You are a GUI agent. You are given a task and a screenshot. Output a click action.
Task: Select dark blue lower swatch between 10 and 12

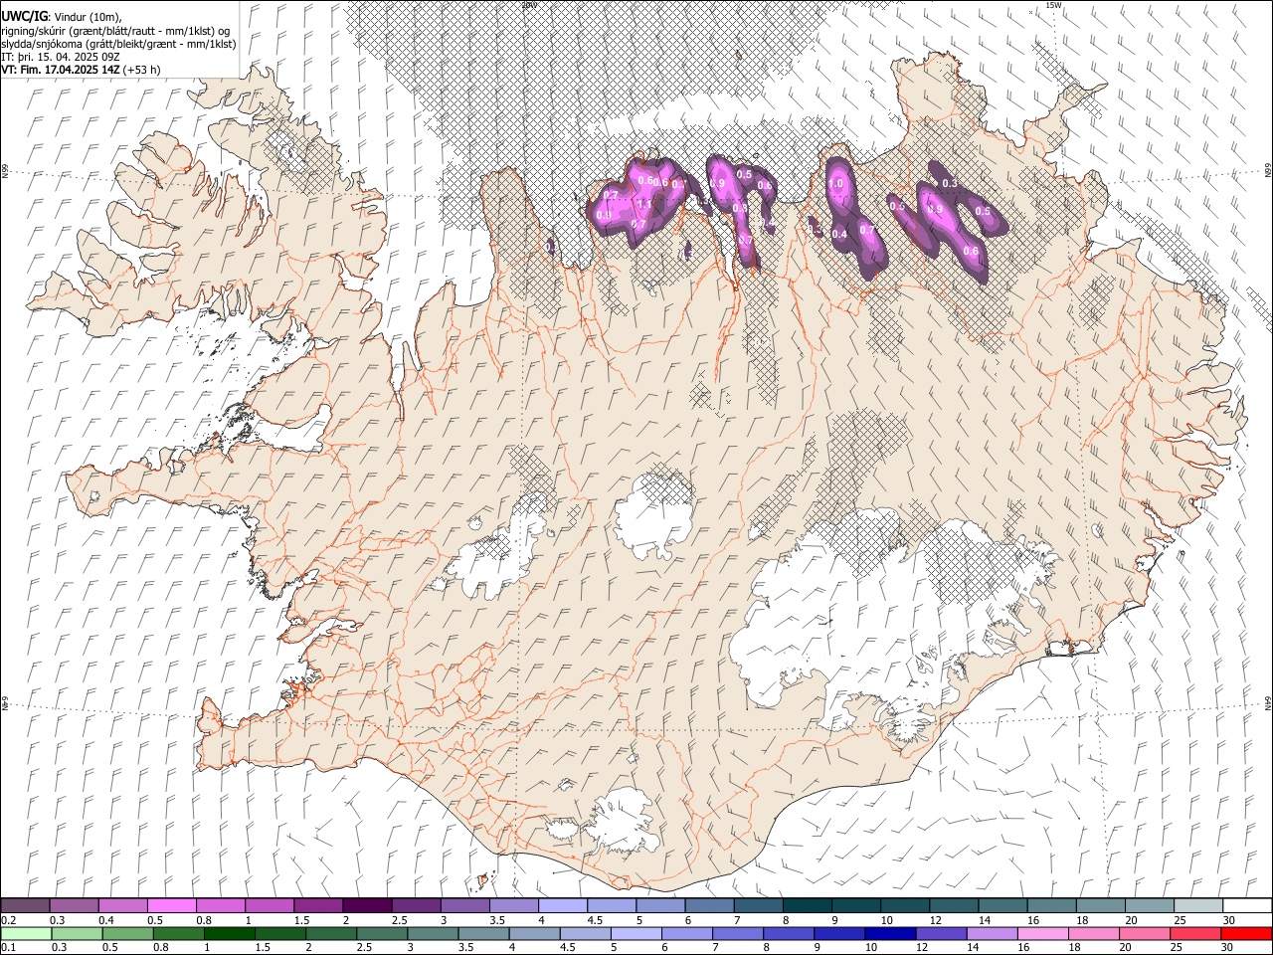pos(890,933)
